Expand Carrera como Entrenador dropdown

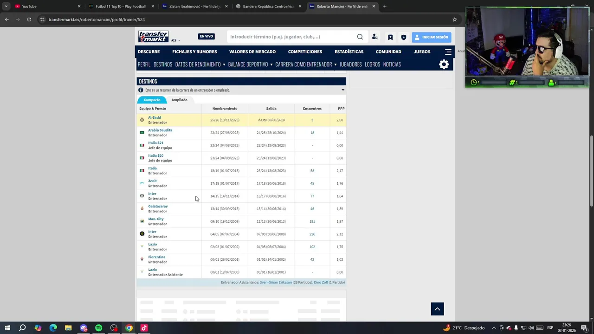(335, 64)
